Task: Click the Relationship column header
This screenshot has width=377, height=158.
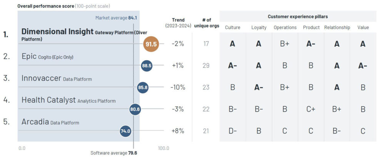Action: pos(337,28)
